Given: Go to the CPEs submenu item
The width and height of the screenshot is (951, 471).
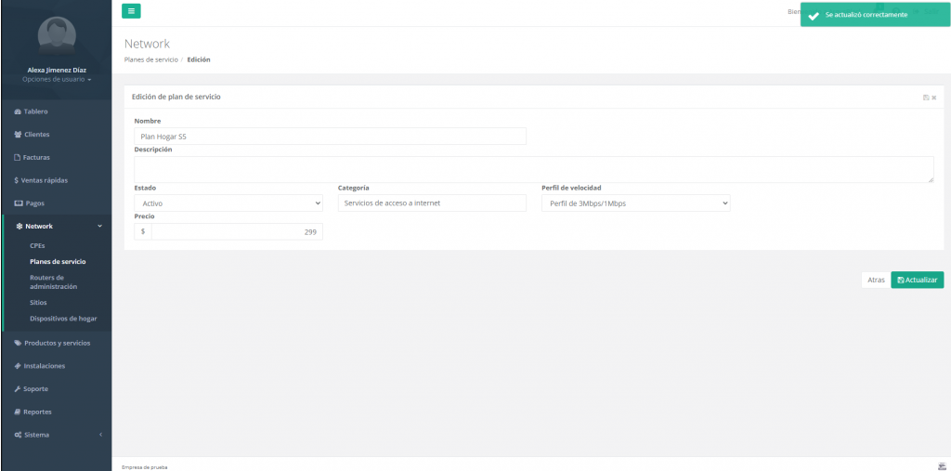Looking at the screenshot, I should [37, 246].
